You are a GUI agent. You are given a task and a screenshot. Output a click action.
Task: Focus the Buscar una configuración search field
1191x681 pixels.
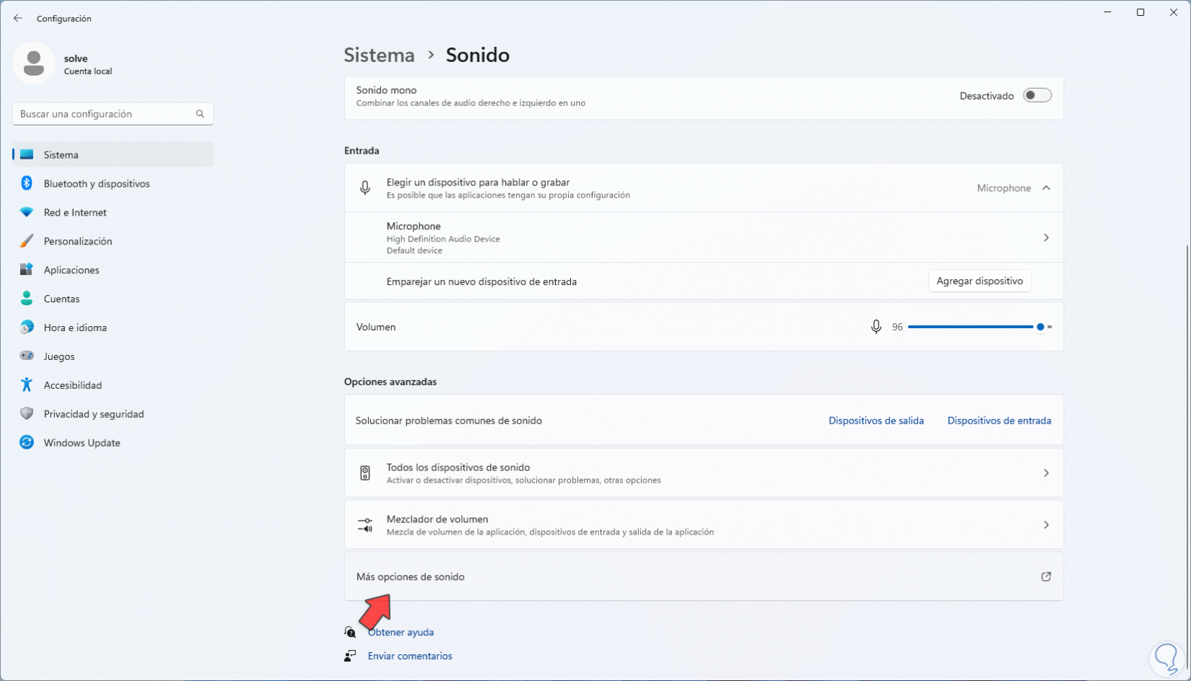click(105, 114)
